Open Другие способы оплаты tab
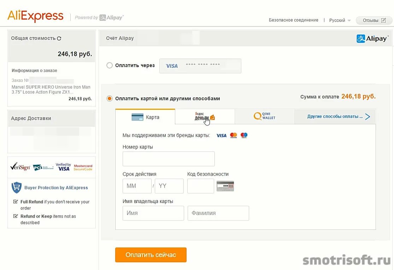394x270 pixels. tap(335, 117)
